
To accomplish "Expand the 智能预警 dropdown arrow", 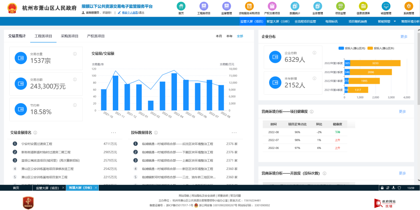I will point(395,21).
